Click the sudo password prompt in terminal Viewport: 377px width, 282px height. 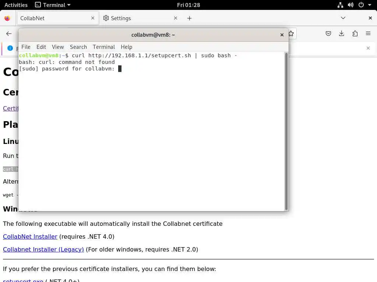pos(67,69)
